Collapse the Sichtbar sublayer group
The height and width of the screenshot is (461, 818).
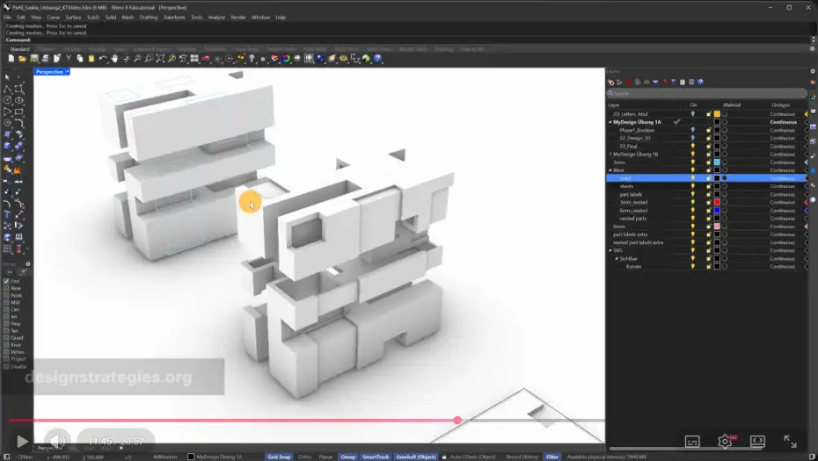[617, 258]
